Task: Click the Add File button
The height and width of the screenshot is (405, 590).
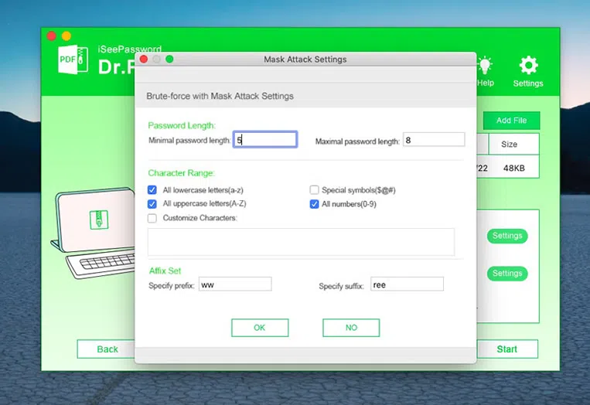Action: tap(511, 121)
